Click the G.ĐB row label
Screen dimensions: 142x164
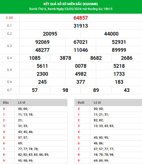pyautogui.click(x=9, y=18)
